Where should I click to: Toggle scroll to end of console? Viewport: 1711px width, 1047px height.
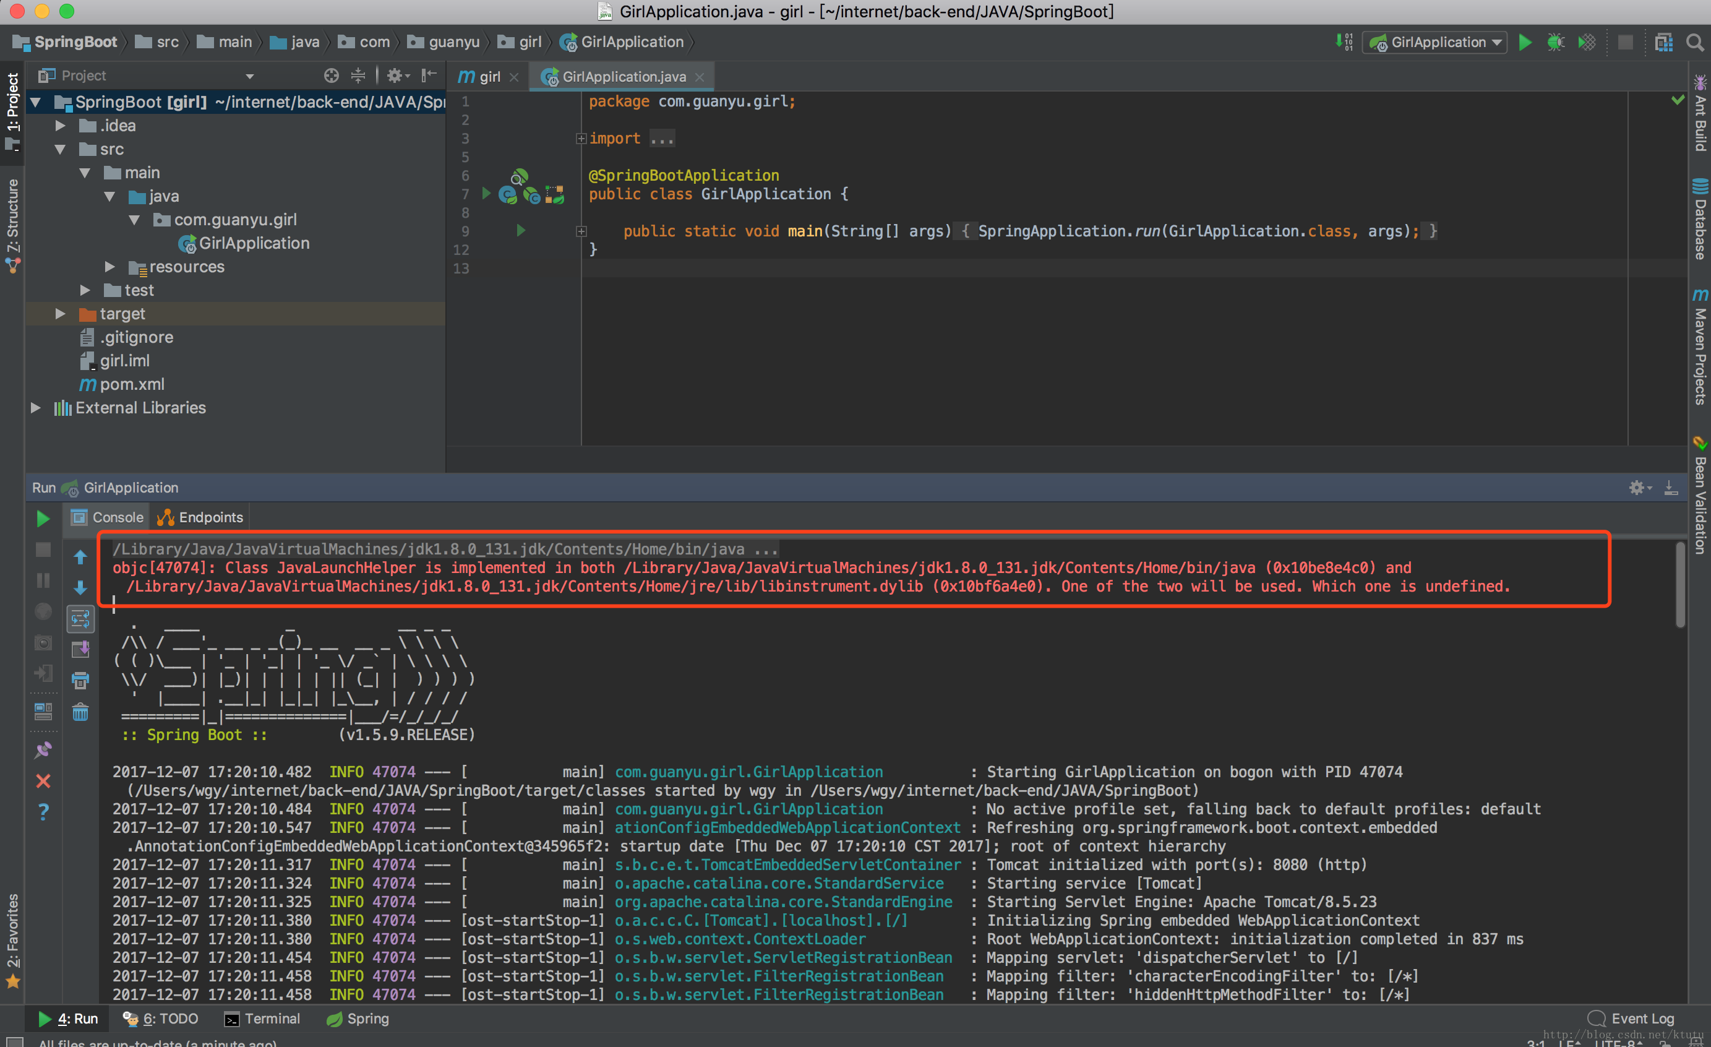[80, 649]
